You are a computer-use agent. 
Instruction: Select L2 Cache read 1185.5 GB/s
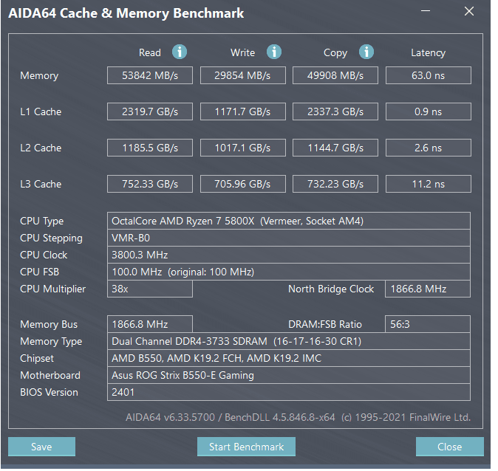(x=150, y=148)
